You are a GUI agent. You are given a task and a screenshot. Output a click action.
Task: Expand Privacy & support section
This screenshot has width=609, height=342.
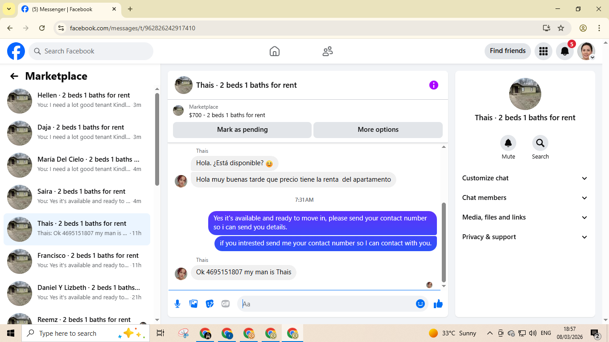click(525, 237)
